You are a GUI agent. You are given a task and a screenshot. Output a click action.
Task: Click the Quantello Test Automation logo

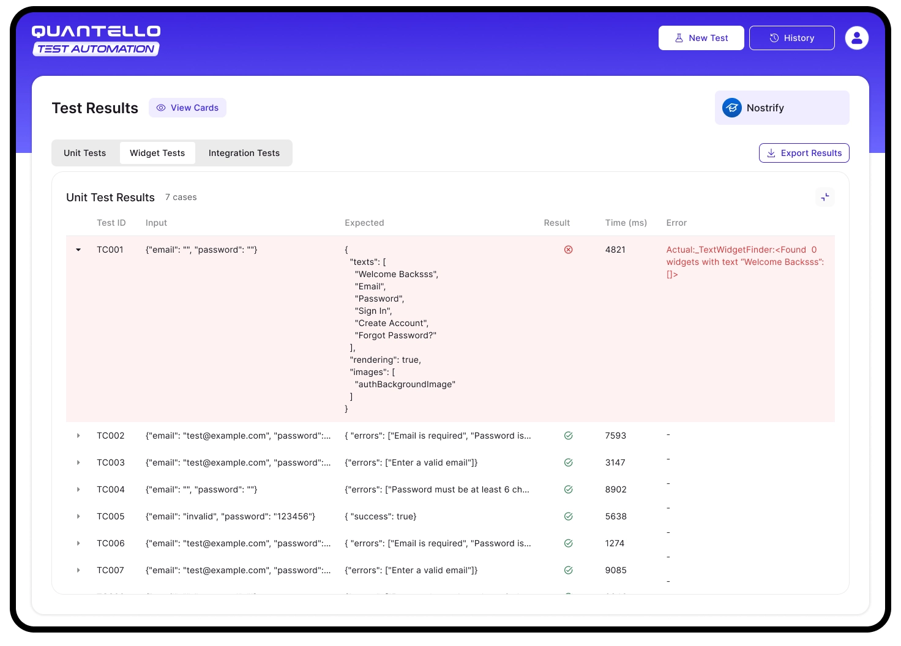click(96, 40)
